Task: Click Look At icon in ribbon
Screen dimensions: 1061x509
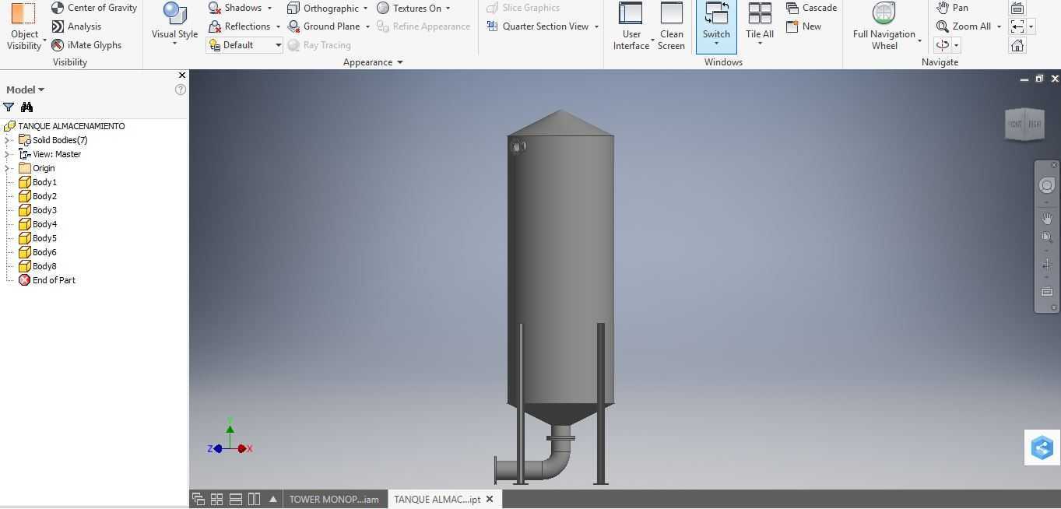Action: point(1017,8)
